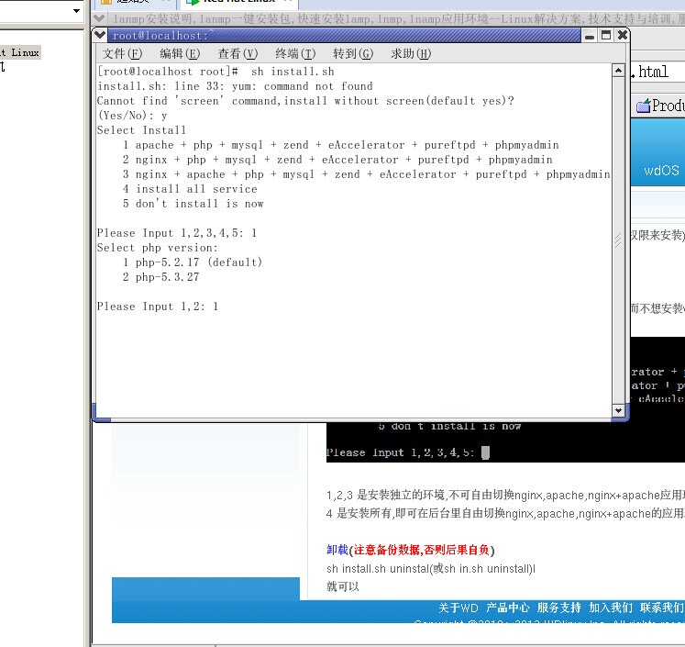Image resolution: width=685 pixels, height=647 pixels.
Task: Maximize the root@localhost terminal window
Action: pos(606,36)
